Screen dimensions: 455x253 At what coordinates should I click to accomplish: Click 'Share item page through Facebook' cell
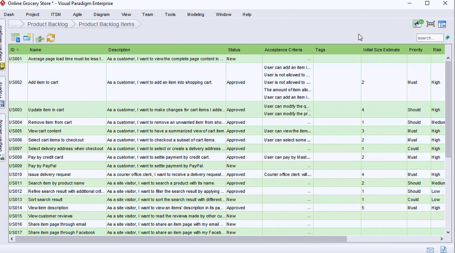(67, 232)
